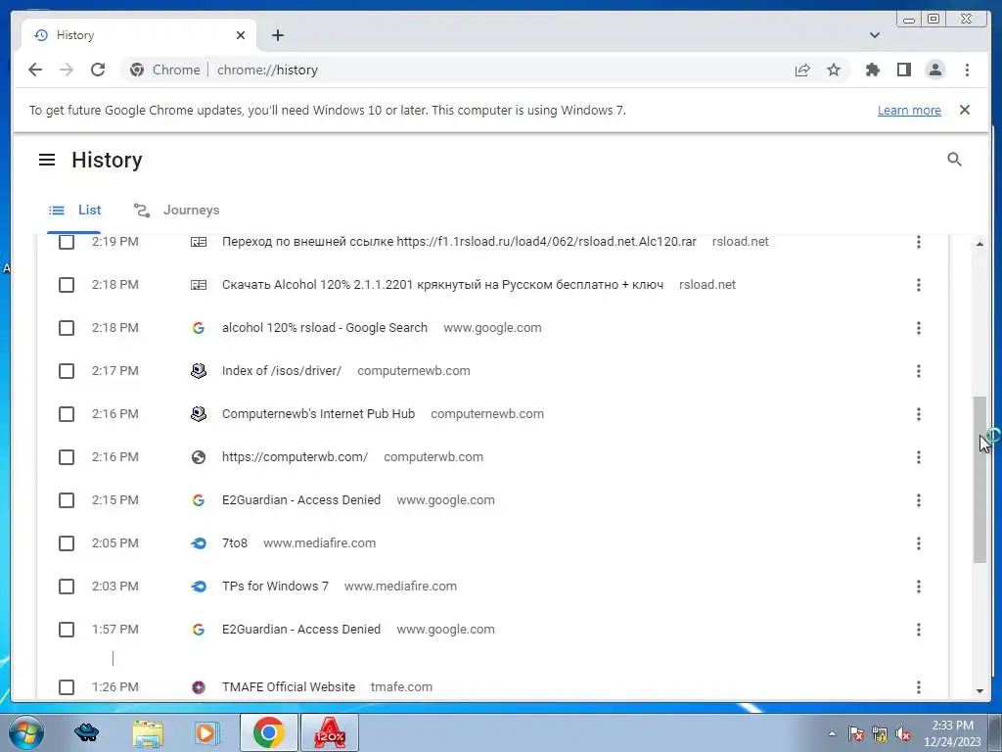This screenshot has width=1002, height=752.
Task: Open the Index of /isos/driver/ link
Action: 282,371
